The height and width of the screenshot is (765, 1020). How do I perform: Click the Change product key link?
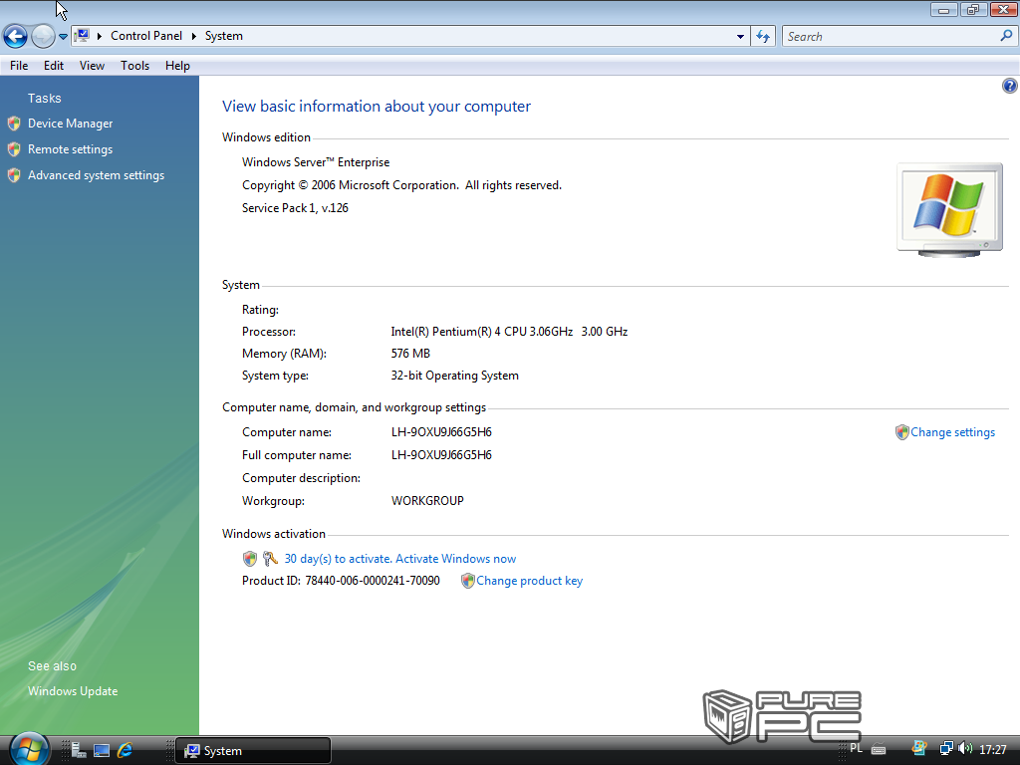coord(529,581)
